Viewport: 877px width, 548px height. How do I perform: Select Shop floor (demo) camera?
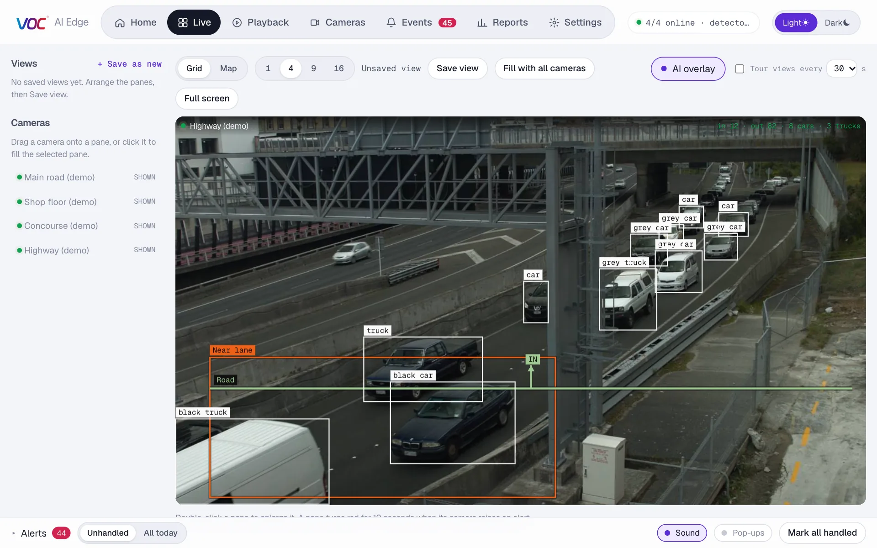pos(86,201)
